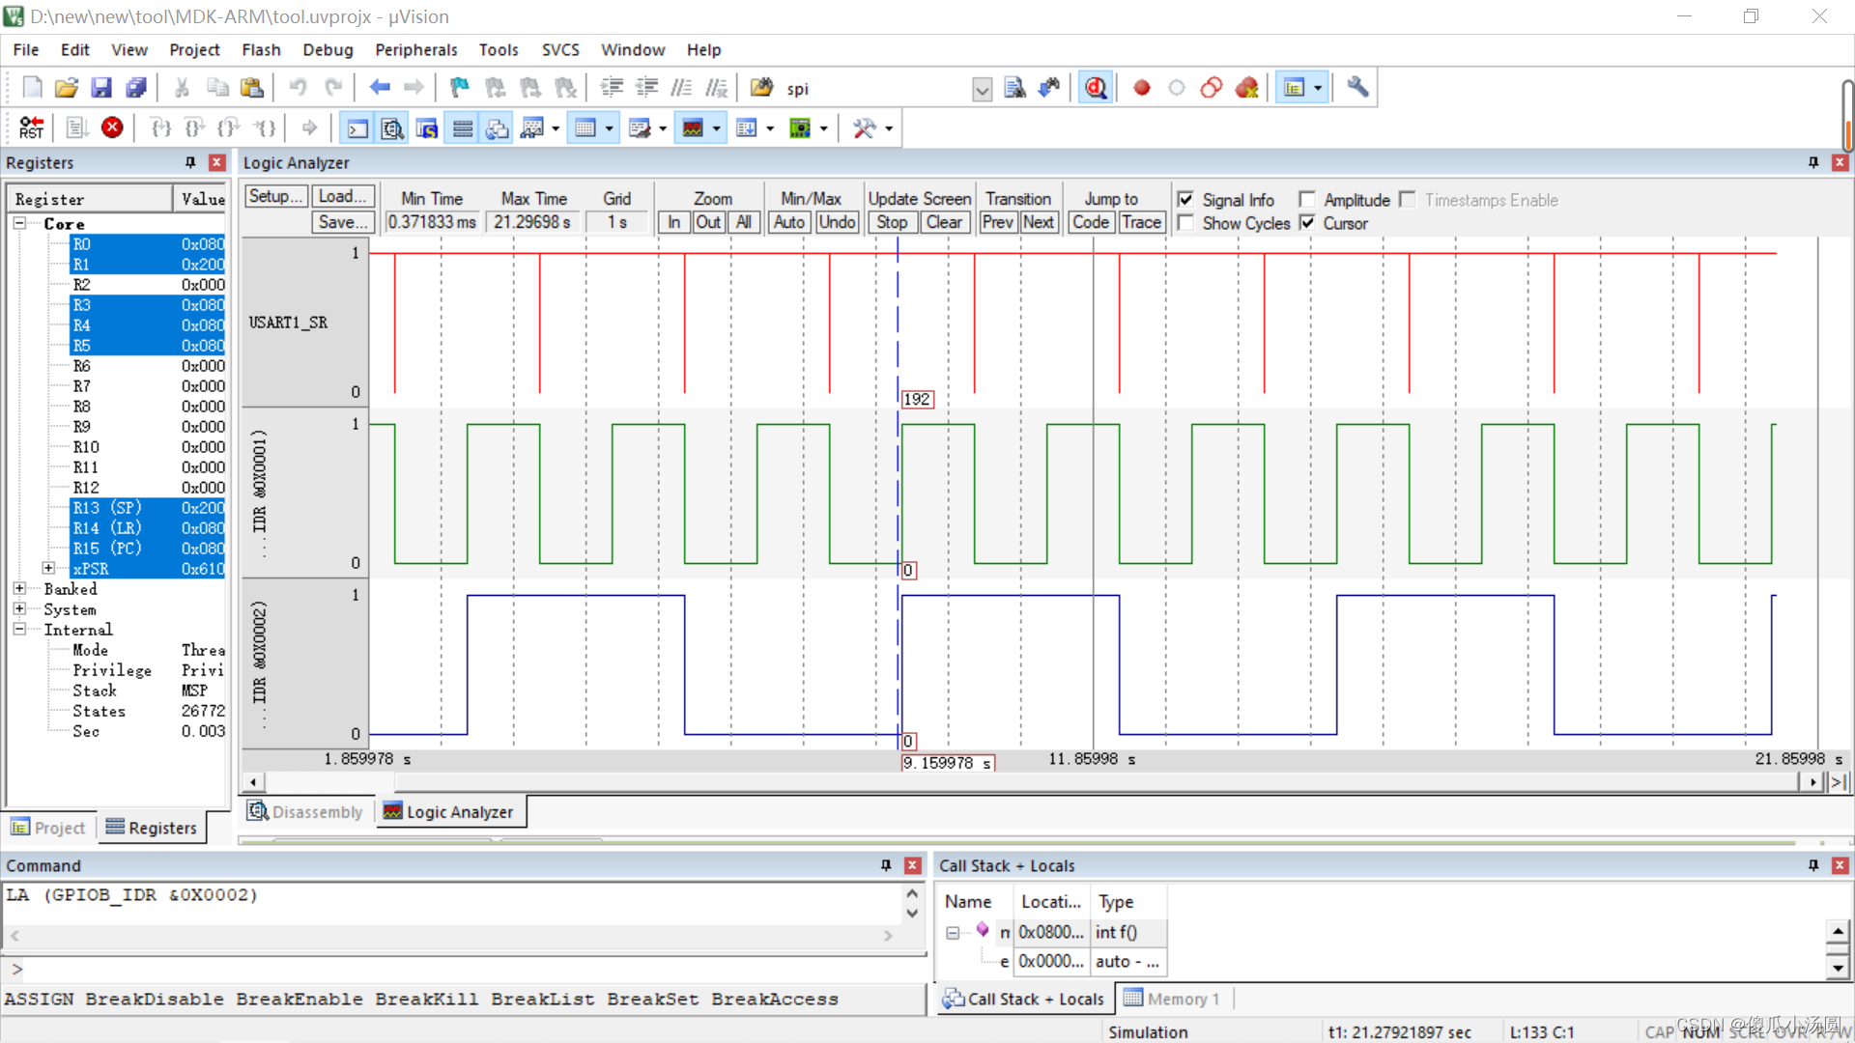Click the Save file icon
The image size is (1855, 1043).
pyautogui.click(x=100, y=88)
